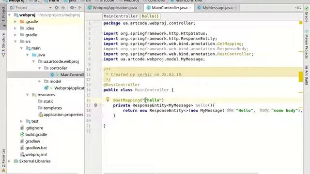The image size is (310, 174).
Task: Collapse the webproj root node
Action: 9,15
